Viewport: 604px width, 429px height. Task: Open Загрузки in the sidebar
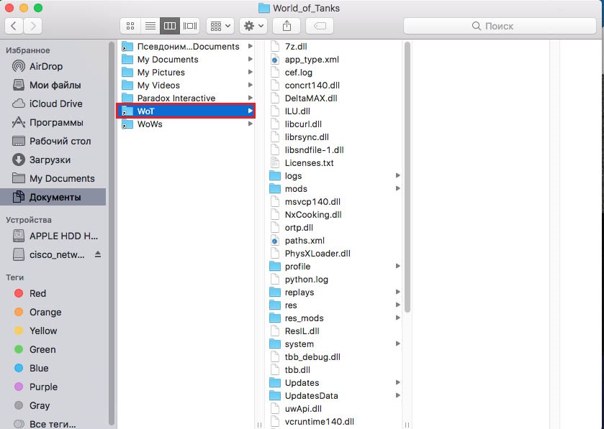[53, 160]
